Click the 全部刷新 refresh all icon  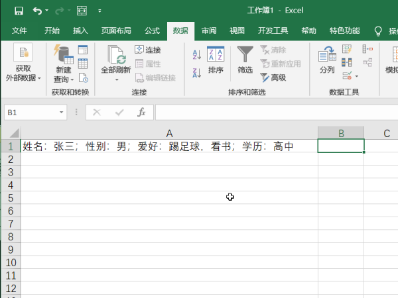[x=116, y=60]
